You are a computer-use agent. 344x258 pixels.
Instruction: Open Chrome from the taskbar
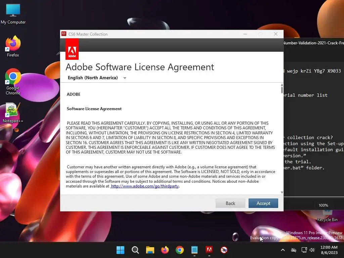[x=180, y=250]
